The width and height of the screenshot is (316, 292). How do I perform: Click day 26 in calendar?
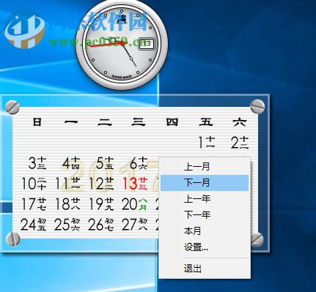point(101,225)
